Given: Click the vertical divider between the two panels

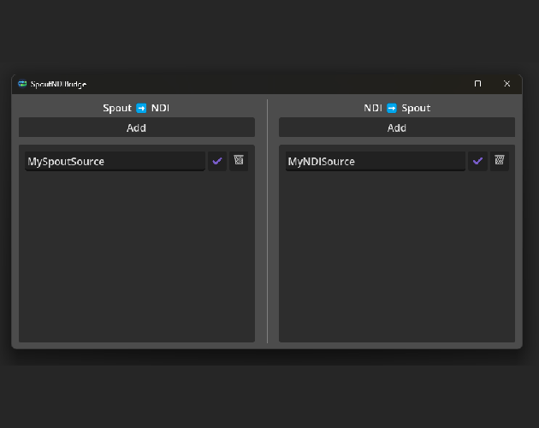Looking at the screenshot, I should [x=267, y=221].
